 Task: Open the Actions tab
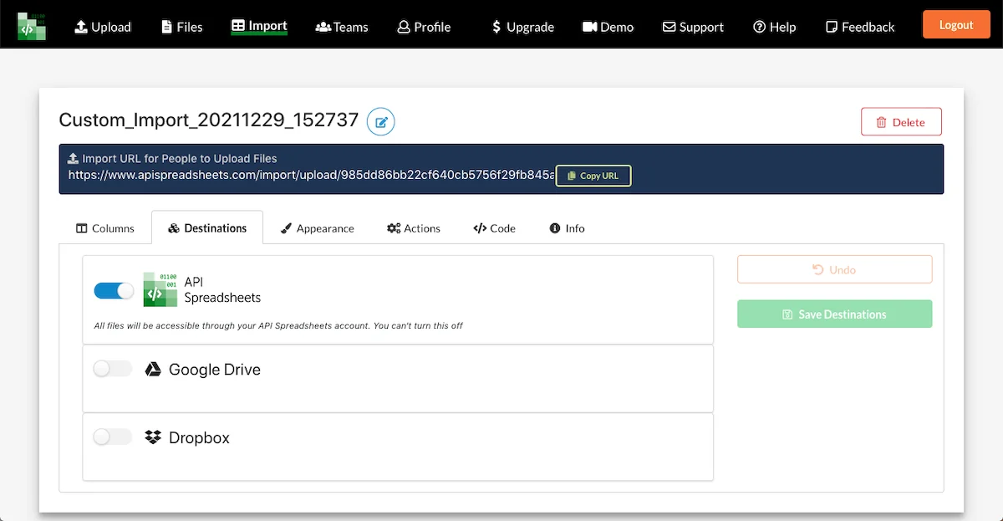(x=414, y=228)
